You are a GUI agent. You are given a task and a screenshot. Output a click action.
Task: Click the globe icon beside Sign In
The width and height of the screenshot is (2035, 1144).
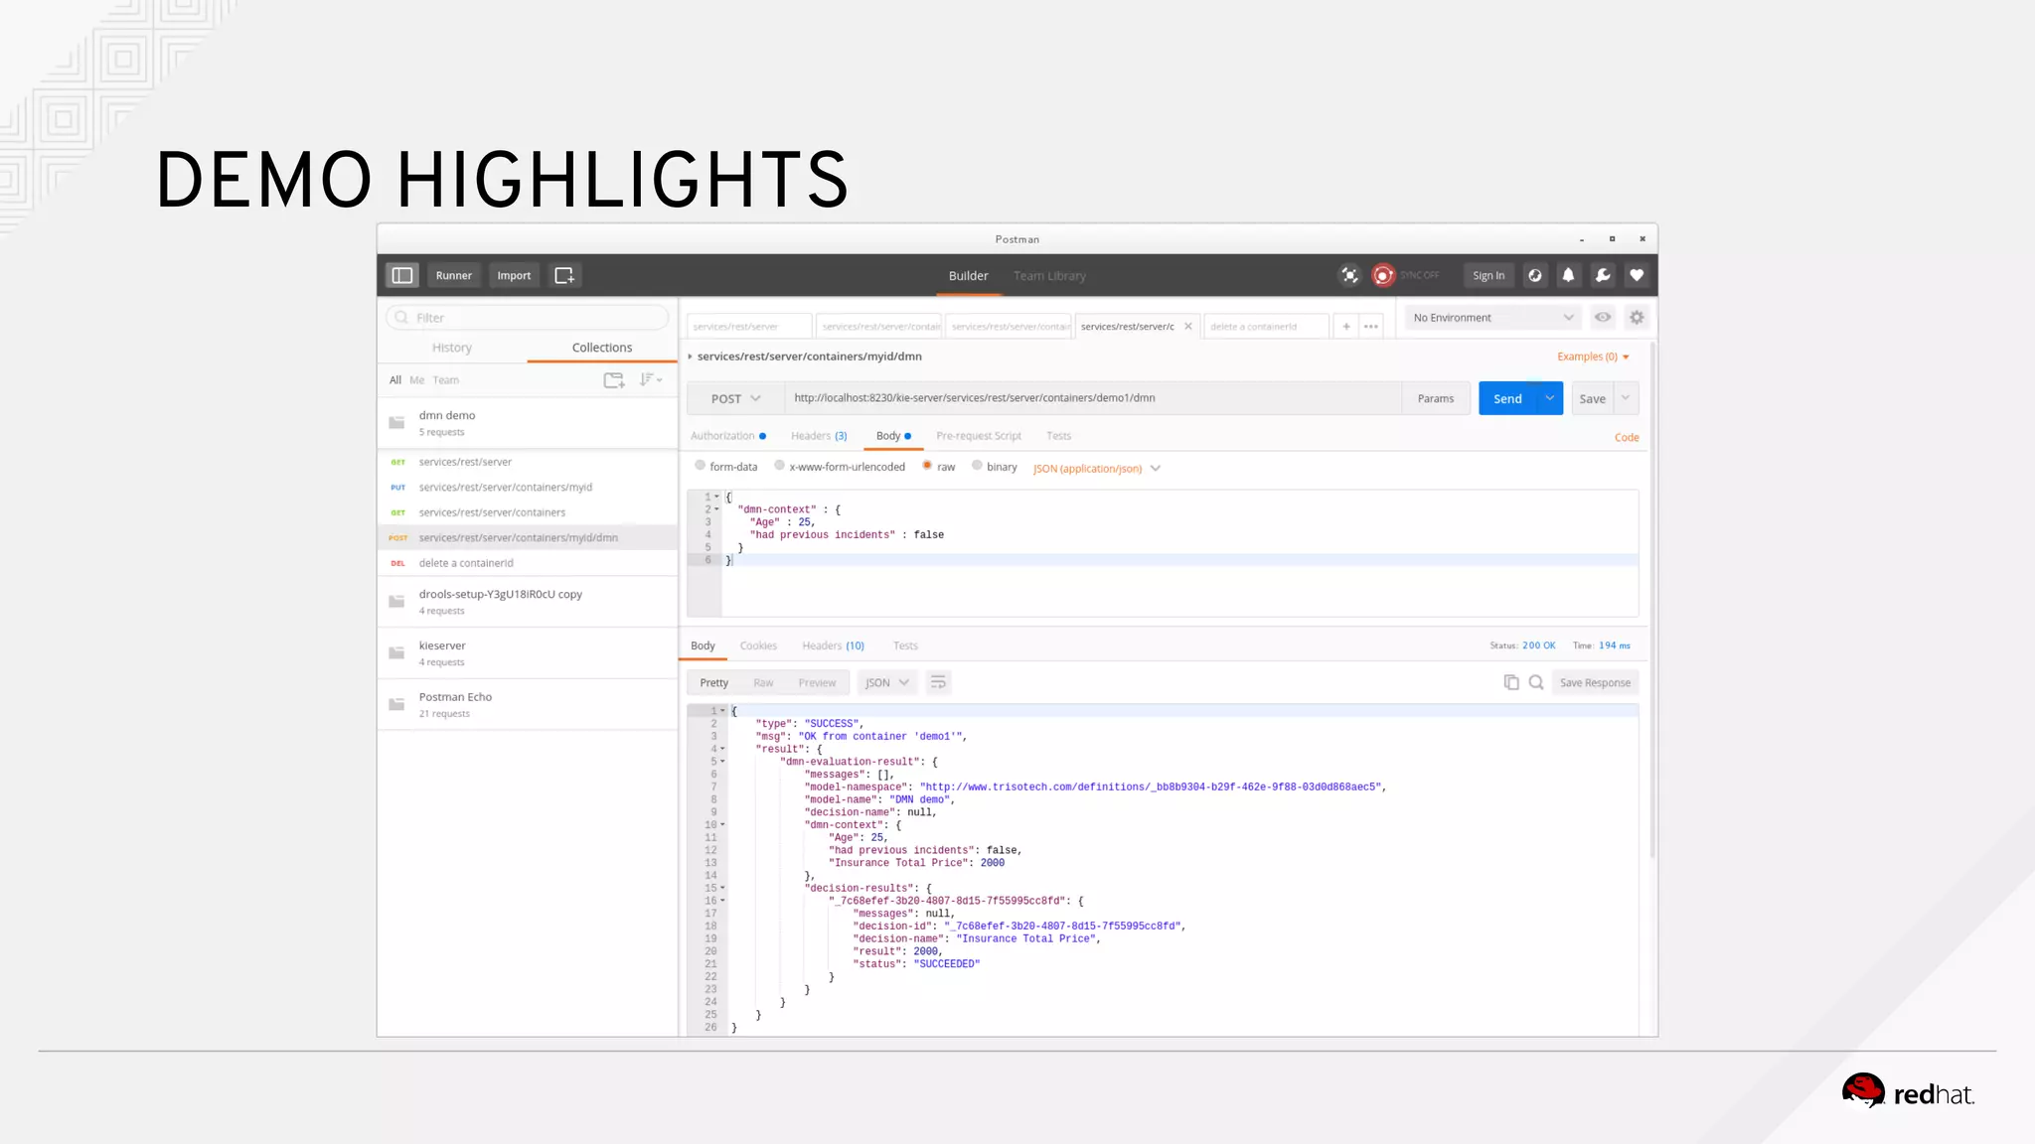click(x=1535, y=275)
